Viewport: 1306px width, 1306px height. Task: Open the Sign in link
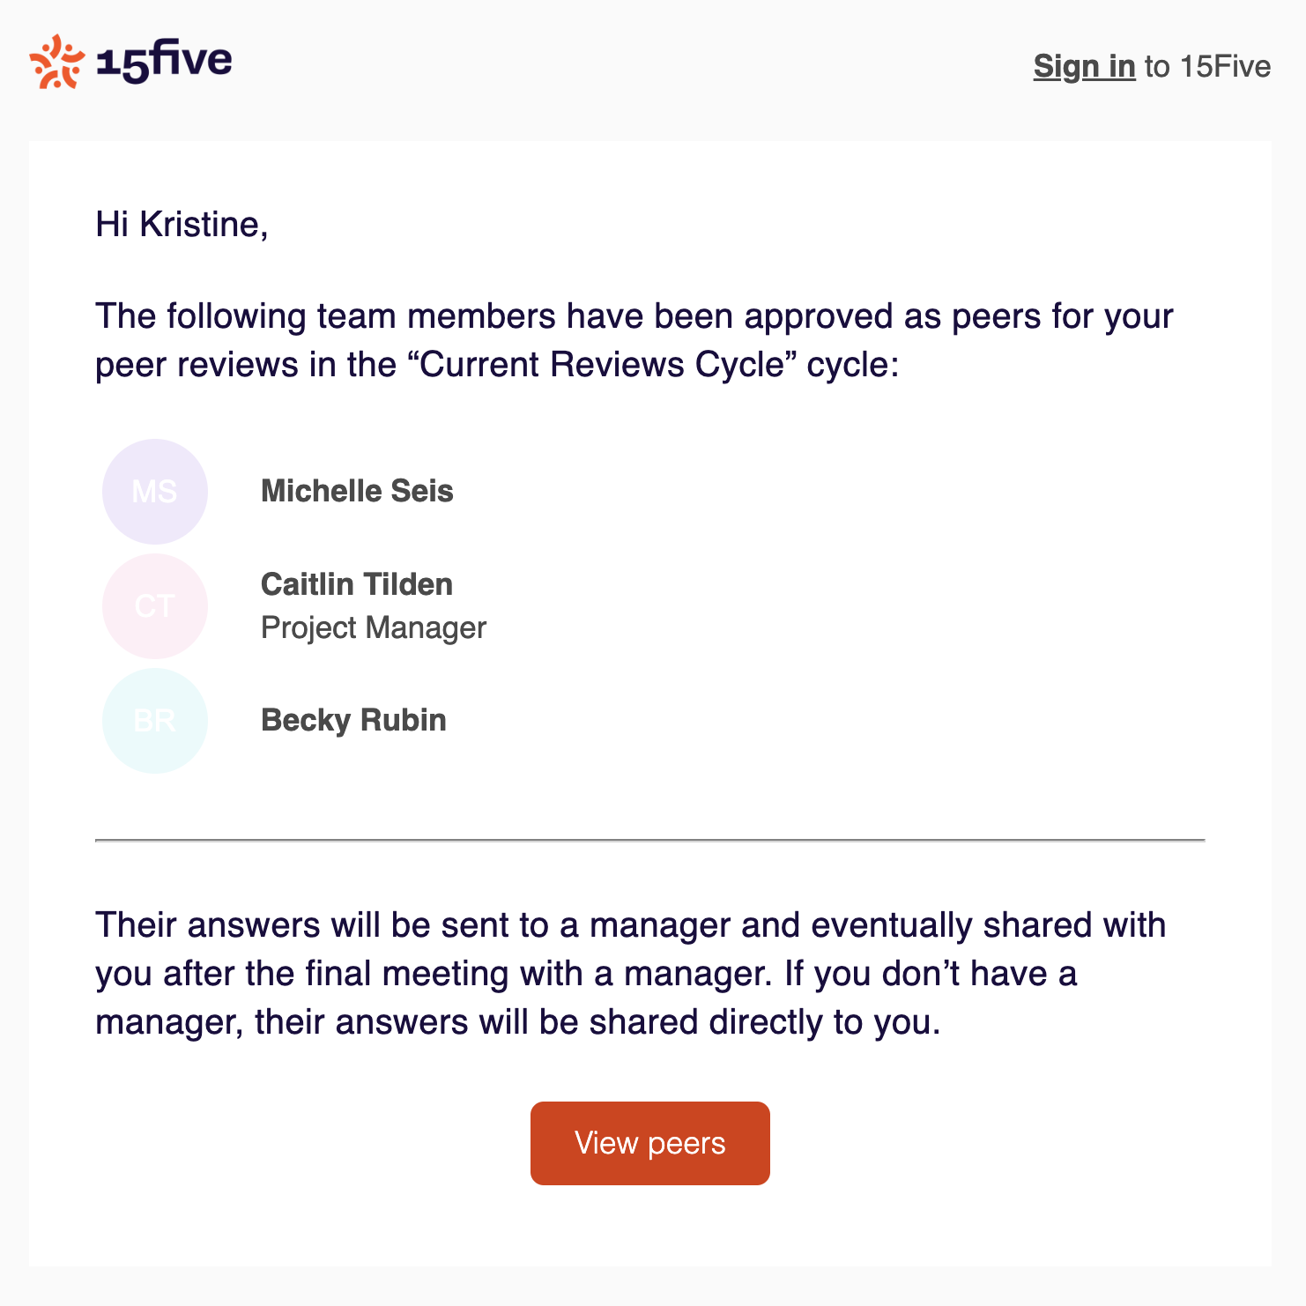[x=1084, y=66]
